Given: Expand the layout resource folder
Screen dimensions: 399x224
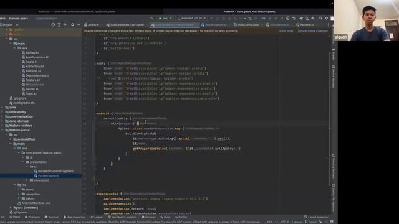Looking at the screenshot, I should pyautogui.click(x=19, y=189).
